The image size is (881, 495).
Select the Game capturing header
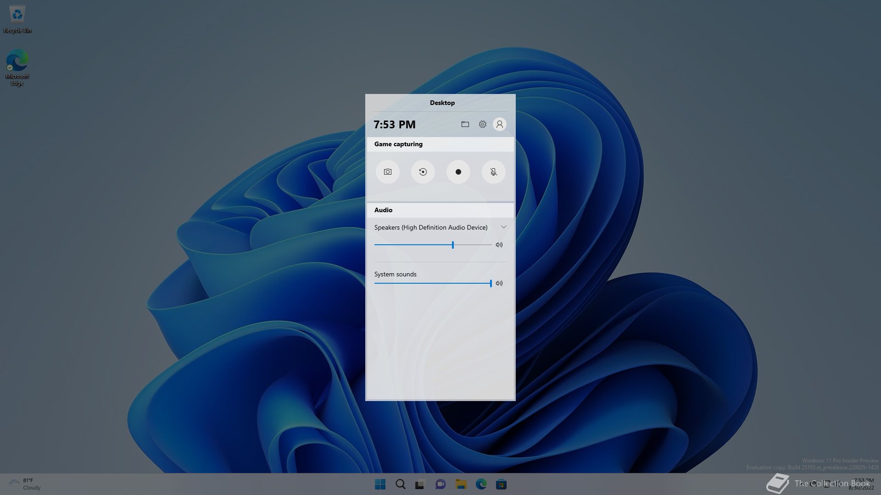pos(398,144)
